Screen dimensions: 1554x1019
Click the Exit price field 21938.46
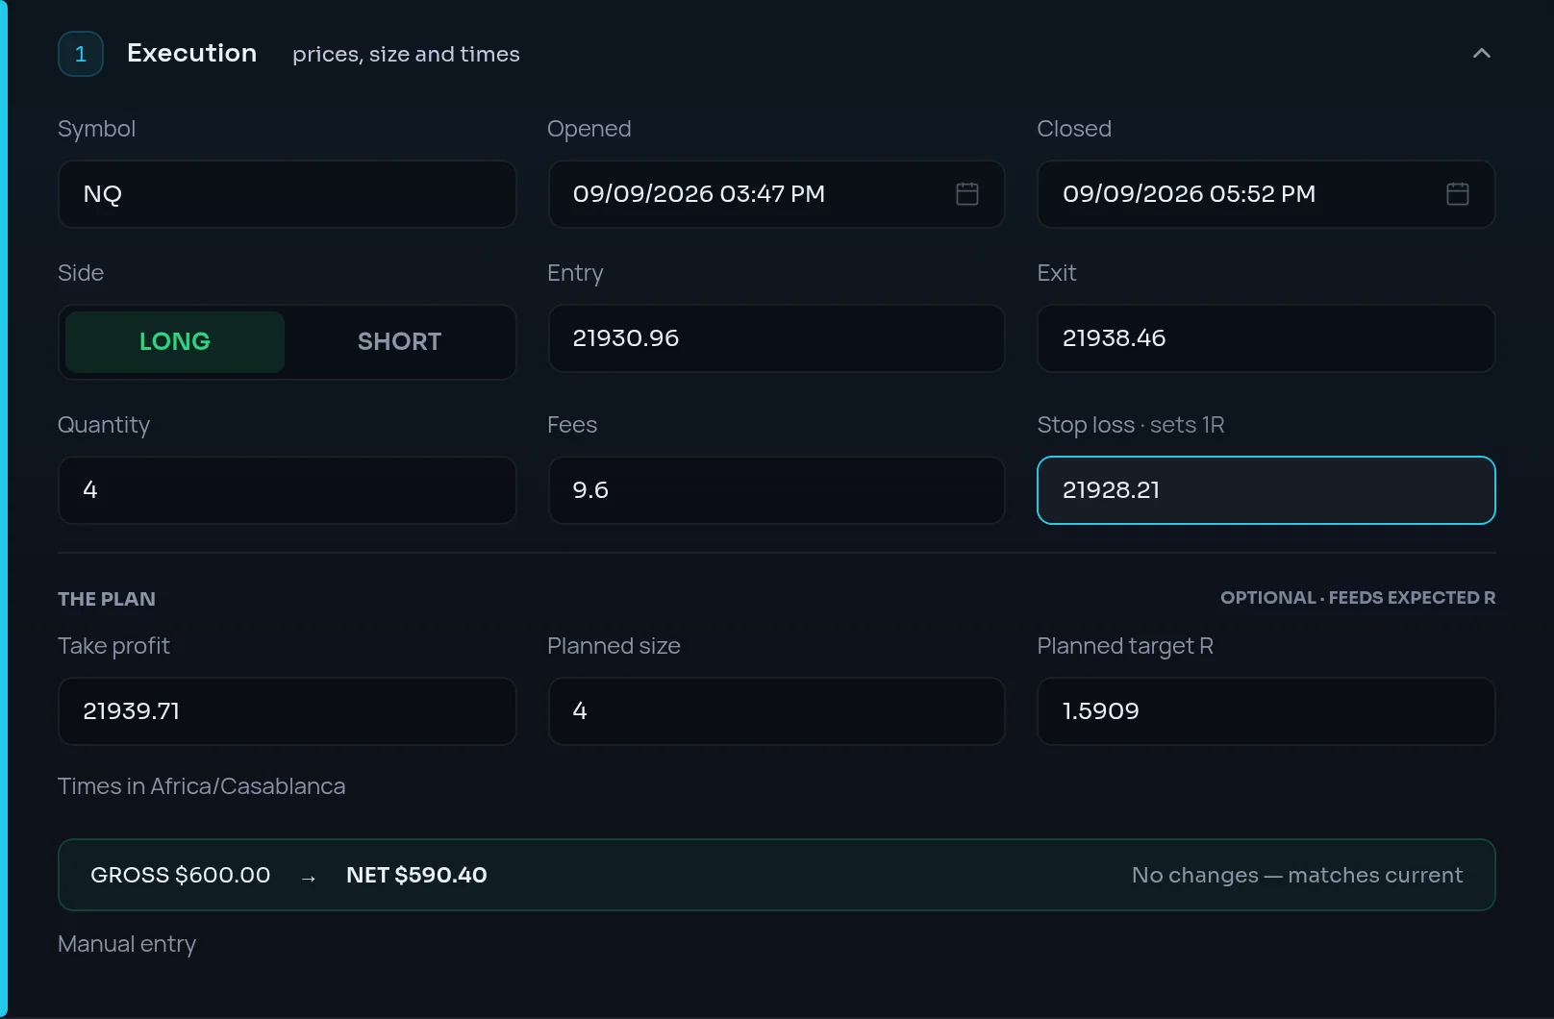coord(1266,338)
